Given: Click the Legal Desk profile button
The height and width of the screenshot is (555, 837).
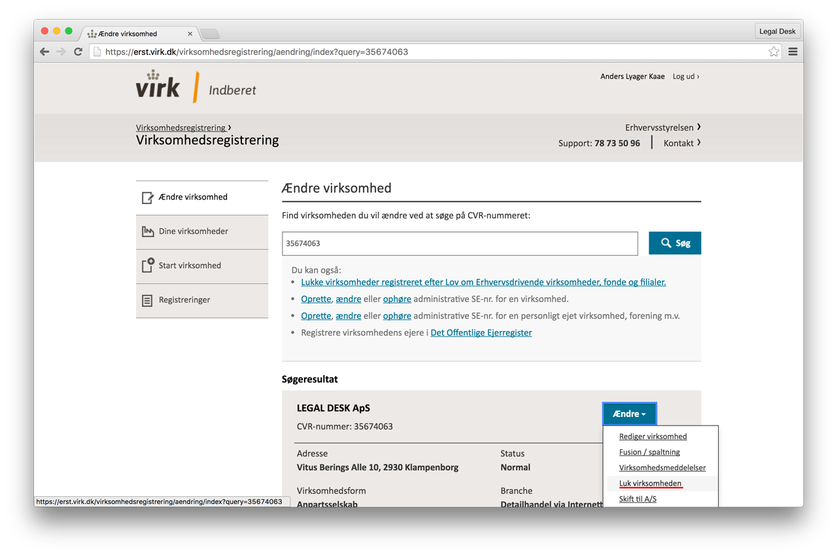Looking at the screenshot, I should point(777,31).
